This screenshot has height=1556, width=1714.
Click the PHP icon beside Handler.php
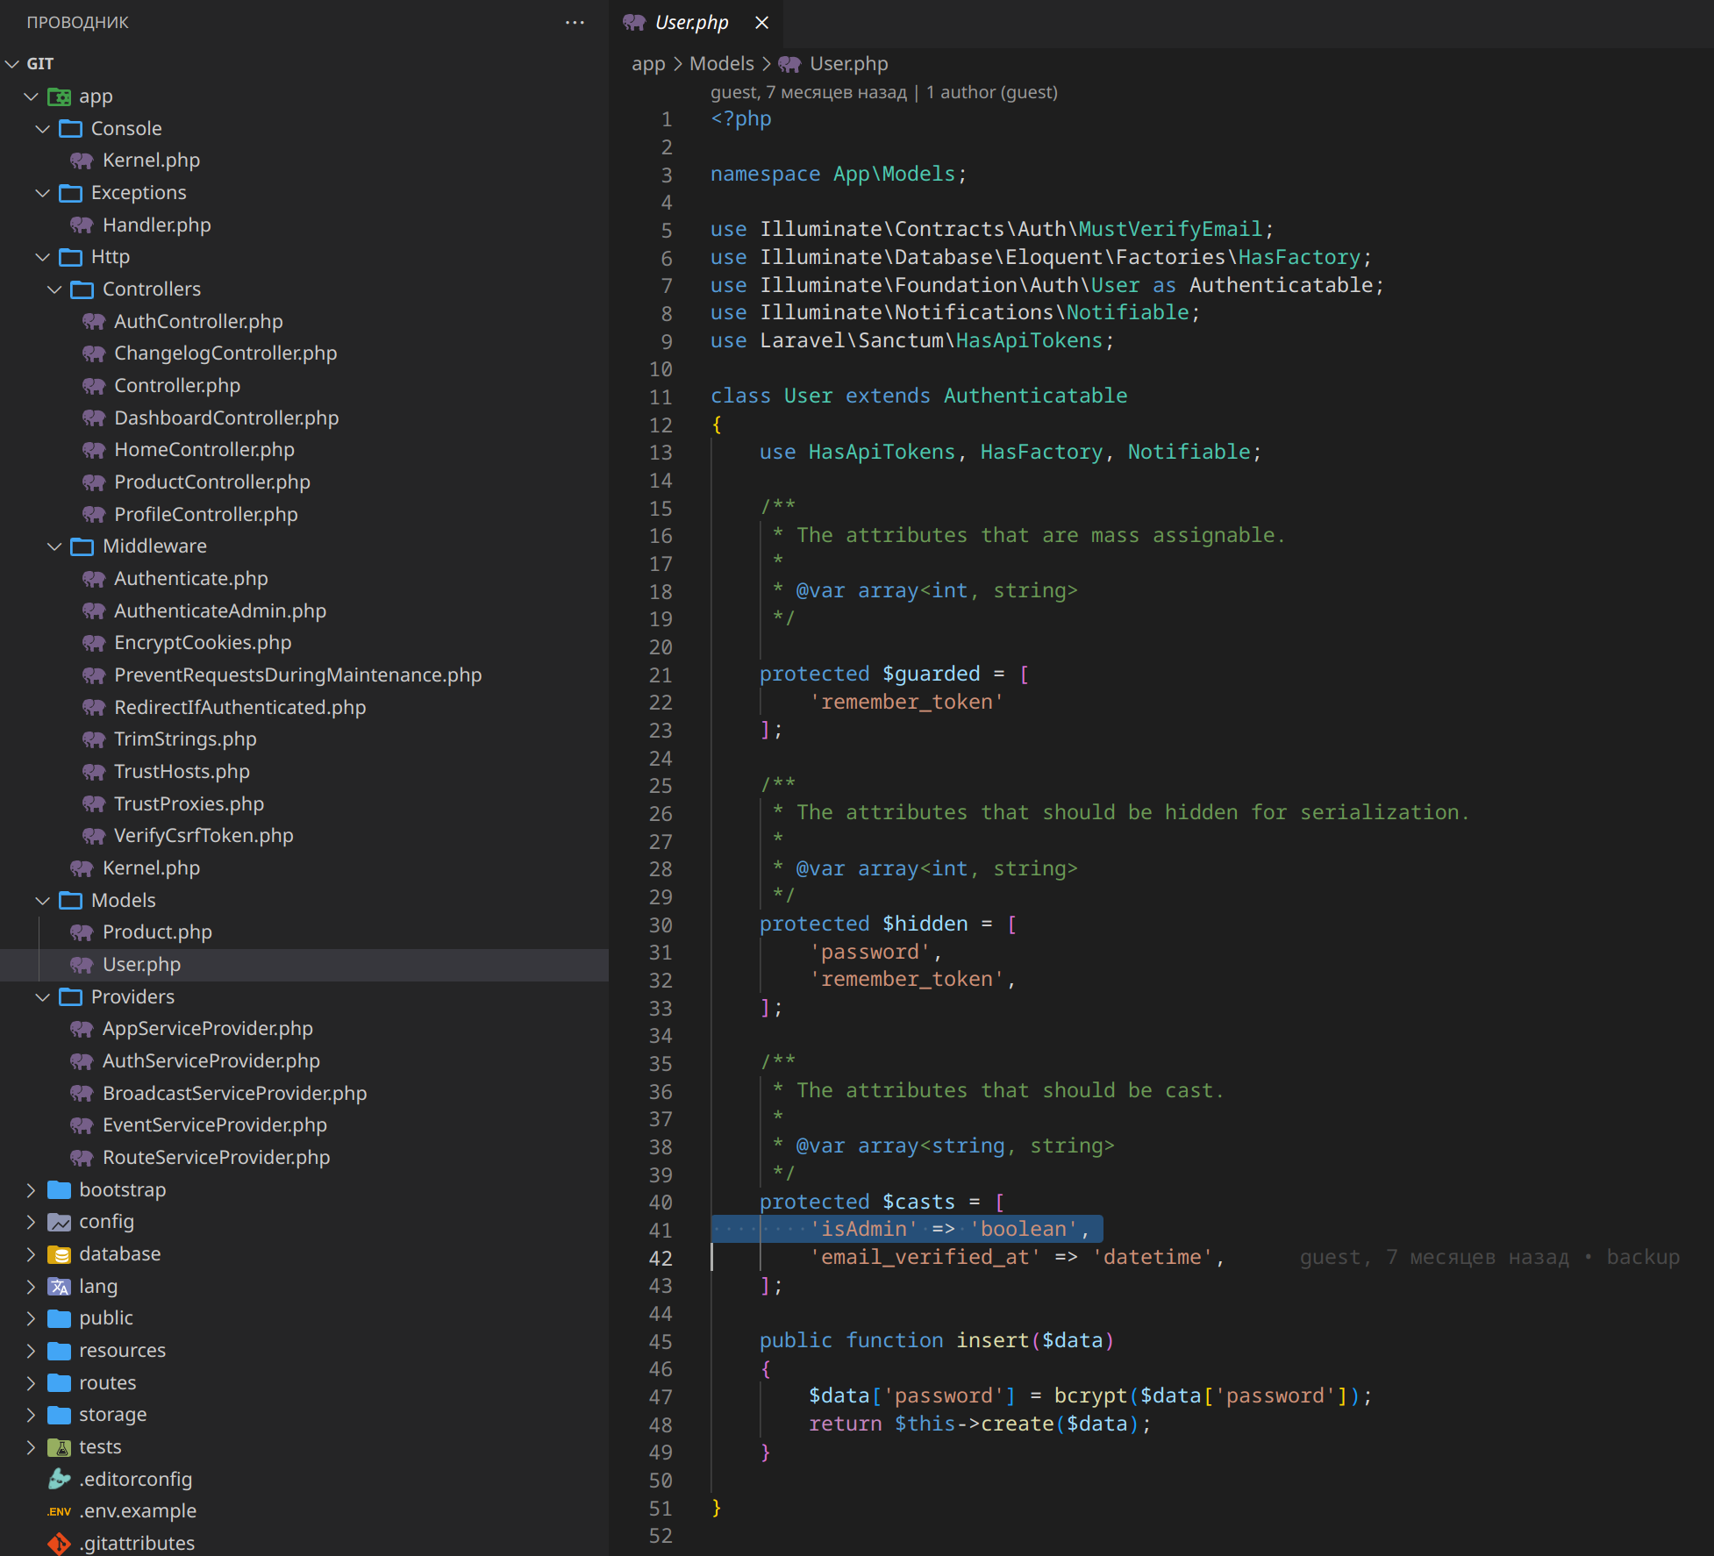(82, 225)
